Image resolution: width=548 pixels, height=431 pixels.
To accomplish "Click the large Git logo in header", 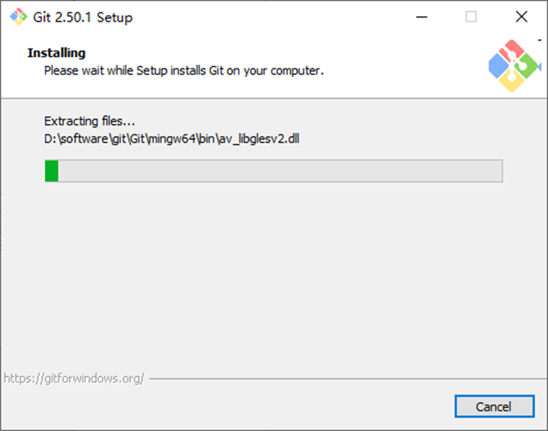I will click(x=514, y=66).
